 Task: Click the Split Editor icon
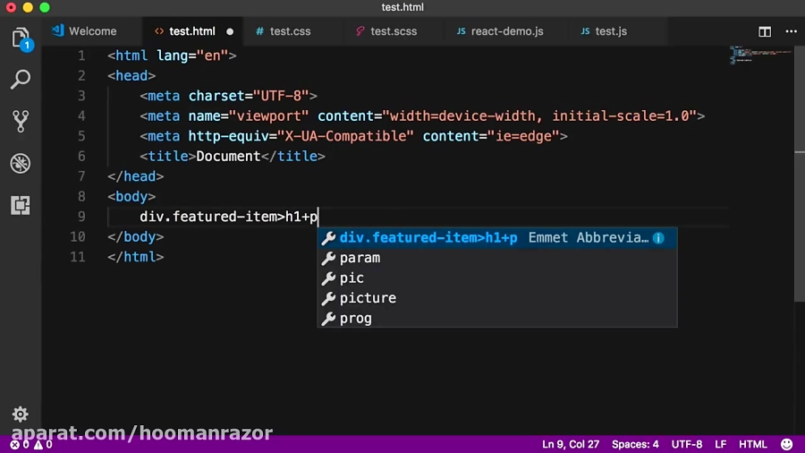[765, 31]
